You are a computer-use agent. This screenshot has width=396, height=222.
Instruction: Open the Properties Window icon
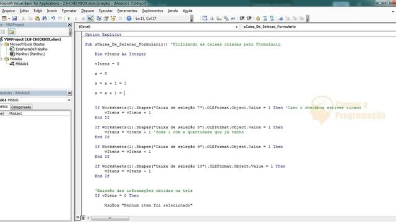(106, 18)
